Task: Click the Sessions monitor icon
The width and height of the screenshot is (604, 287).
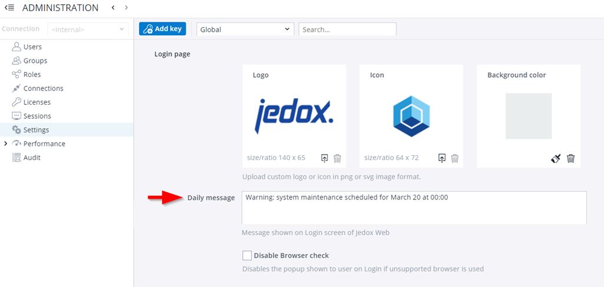Action: [x=16, y=116]
